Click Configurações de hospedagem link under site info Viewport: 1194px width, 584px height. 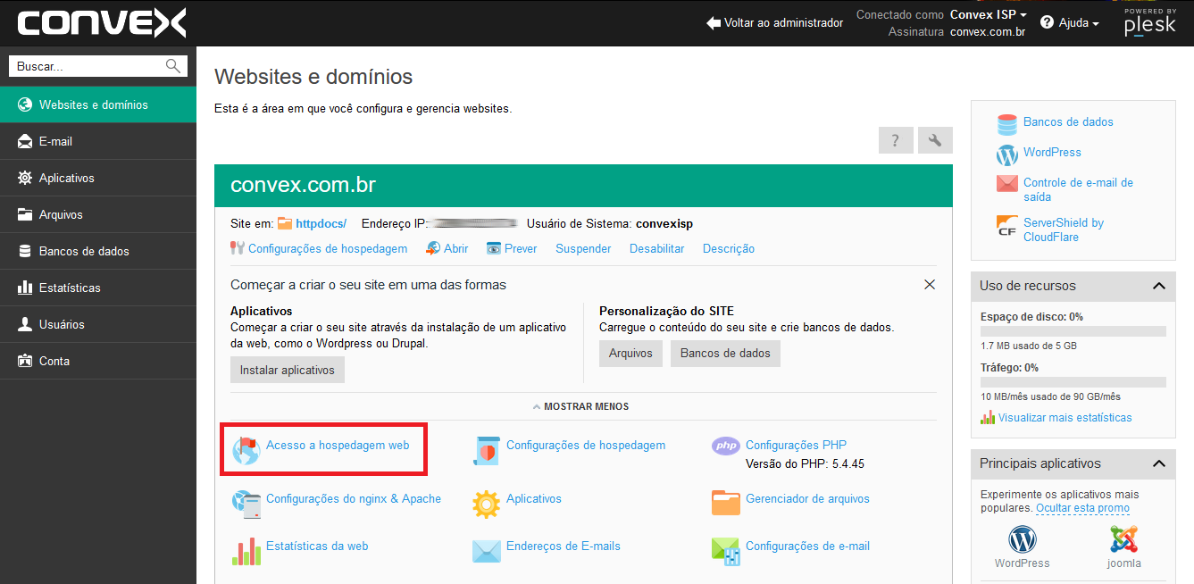328,249
